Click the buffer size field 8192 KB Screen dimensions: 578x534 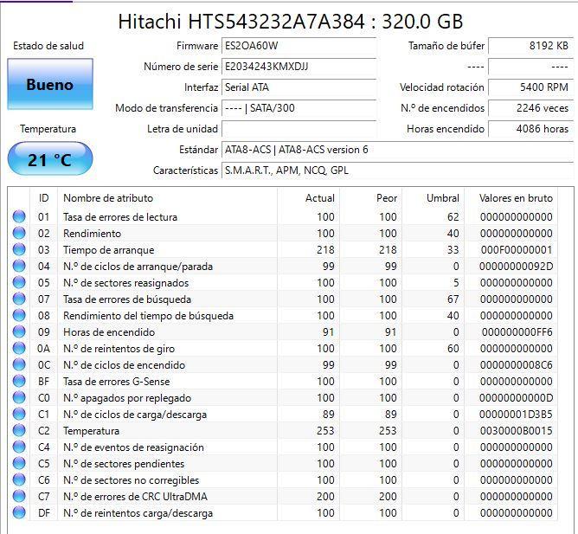[x=530, y=46]
